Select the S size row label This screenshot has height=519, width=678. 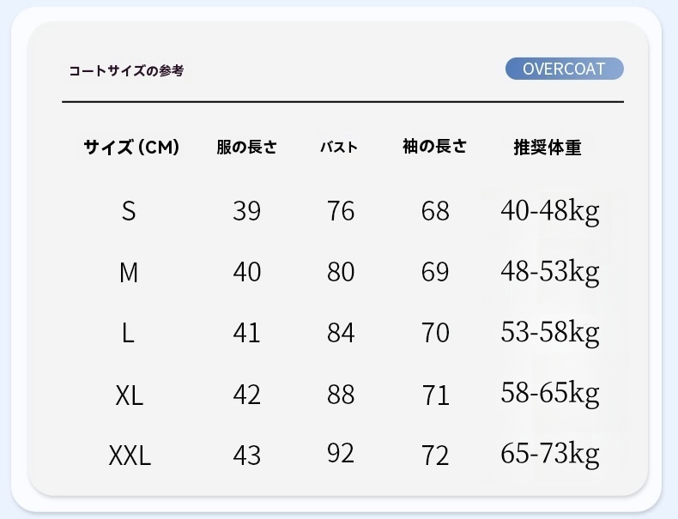click(x=129, y=211)
